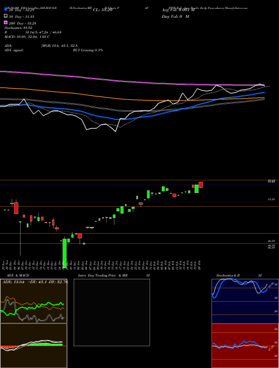
Task: Click the last red candlestick on the chart
Action: pos(200,185)
